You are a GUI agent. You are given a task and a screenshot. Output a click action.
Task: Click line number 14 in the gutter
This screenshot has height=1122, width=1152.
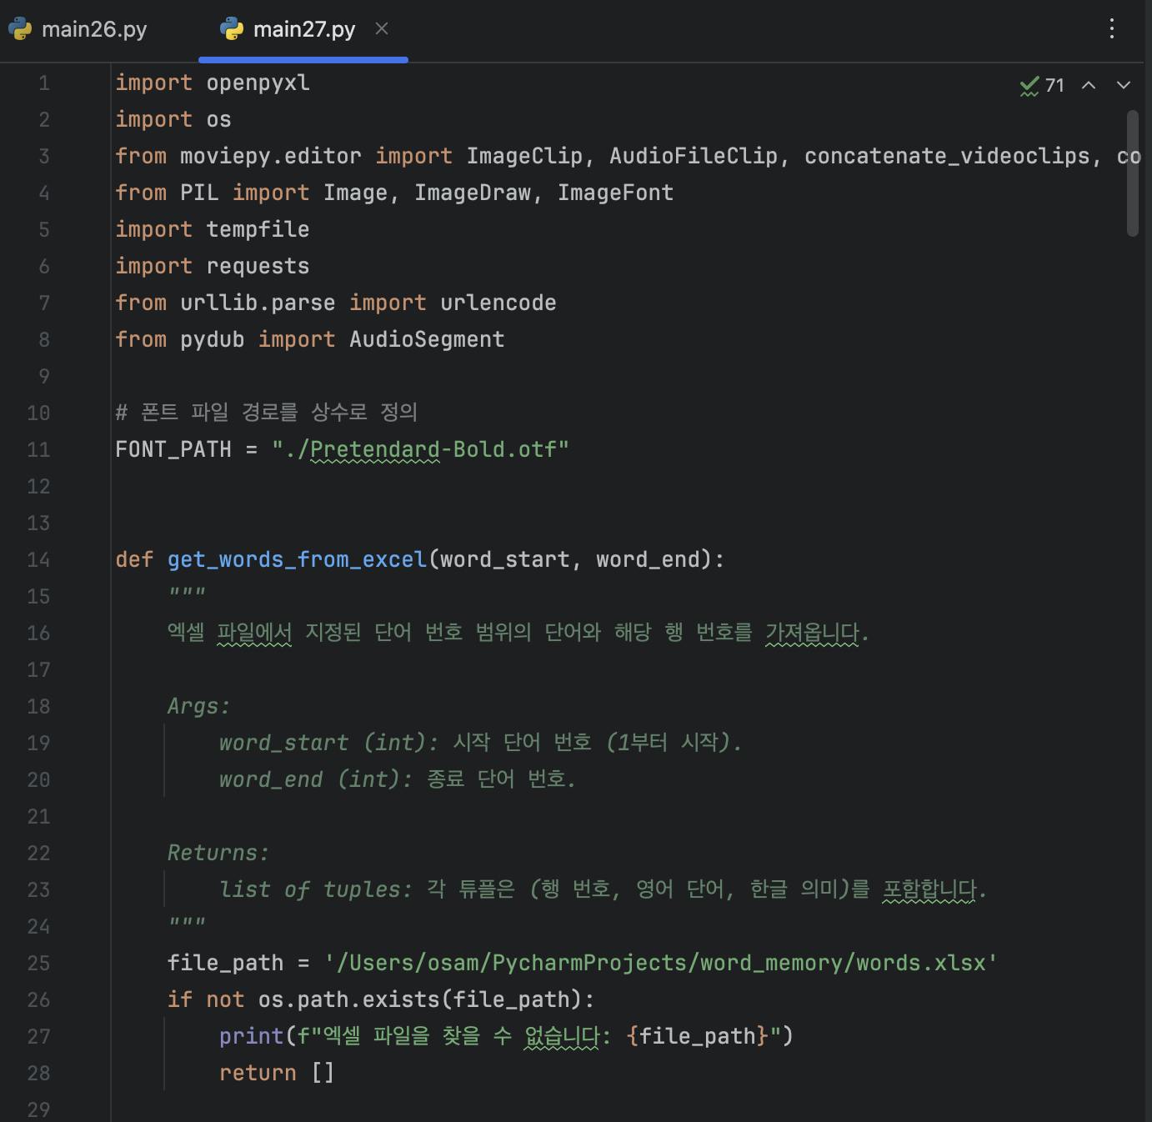(38, 559)
